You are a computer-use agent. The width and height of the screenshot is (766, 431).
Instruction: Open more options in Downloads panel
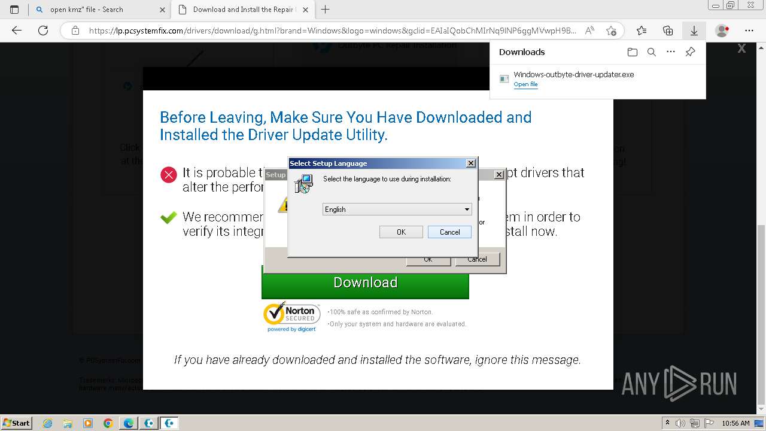point(671,52)
